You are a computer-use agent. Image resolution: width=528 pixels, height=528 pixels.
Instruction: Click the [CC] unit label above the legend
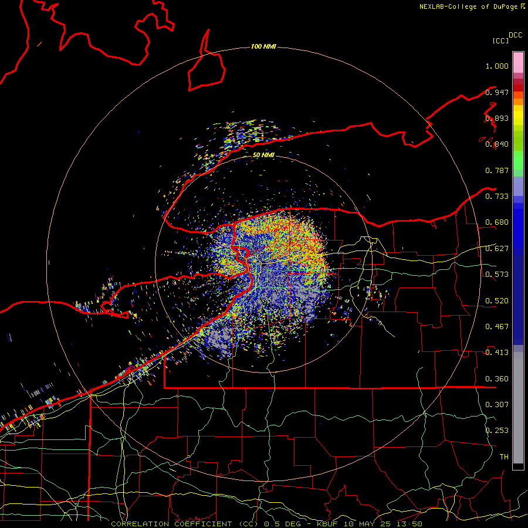pos(501,40)
